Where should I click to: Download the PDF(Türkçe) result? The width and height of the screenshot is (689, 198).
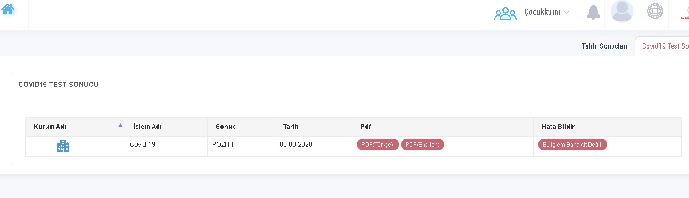tap(378, 145)
